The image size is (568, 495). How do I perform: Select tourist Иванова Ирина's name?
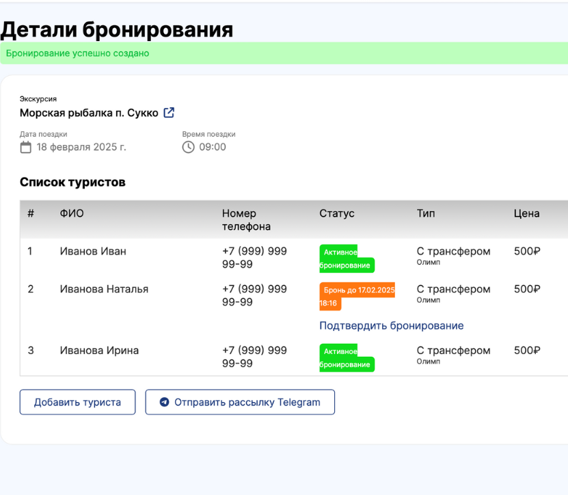[99, 350]
